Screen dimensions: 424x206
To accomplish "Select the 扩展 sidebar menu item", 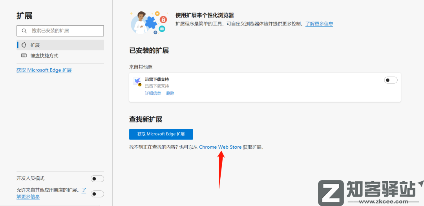I will (35, 45).
